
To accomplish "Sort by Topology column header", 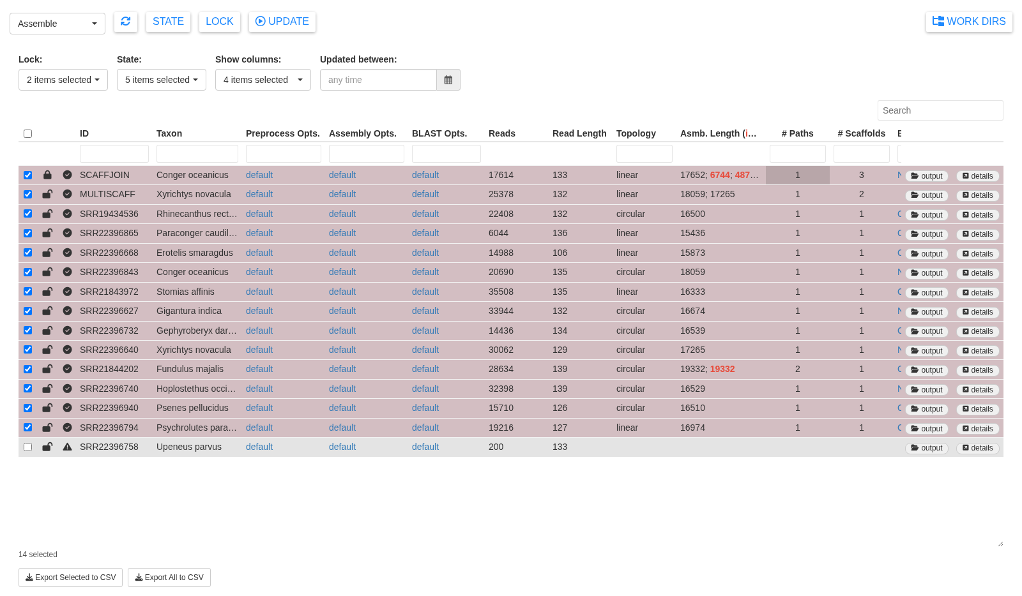I will [636, 133].
